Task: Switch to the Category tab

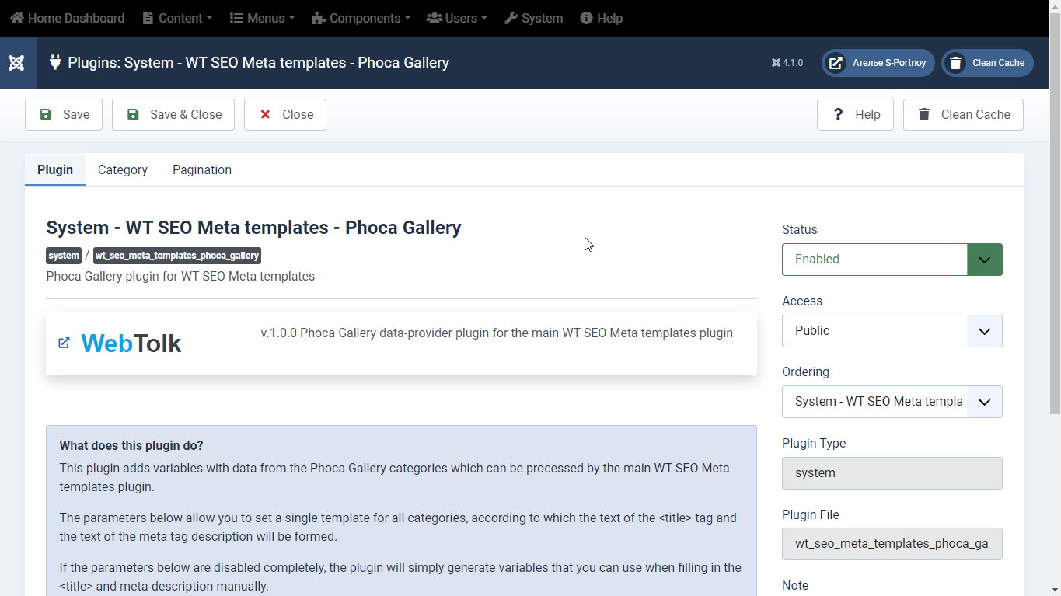Action: (x=123, y=169)
